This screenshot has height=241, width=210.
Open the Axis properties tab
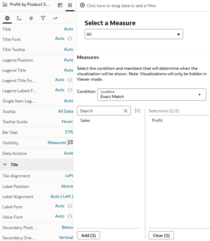click(x=19, y=18)
